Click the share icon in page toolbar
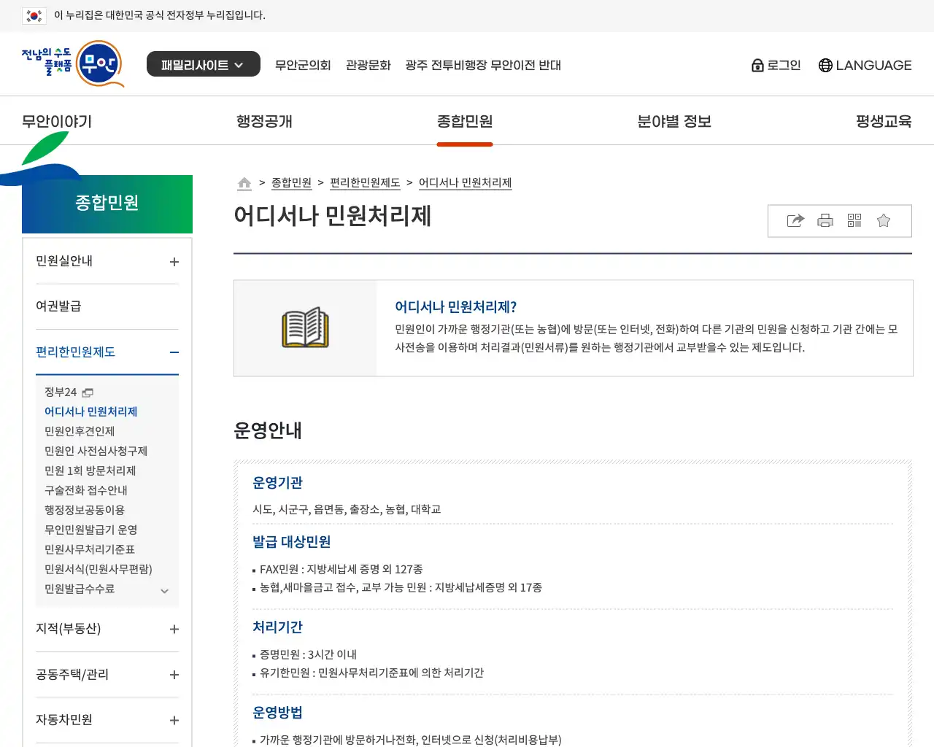Screen dimensions: 934x747 [x=795, y=220]
